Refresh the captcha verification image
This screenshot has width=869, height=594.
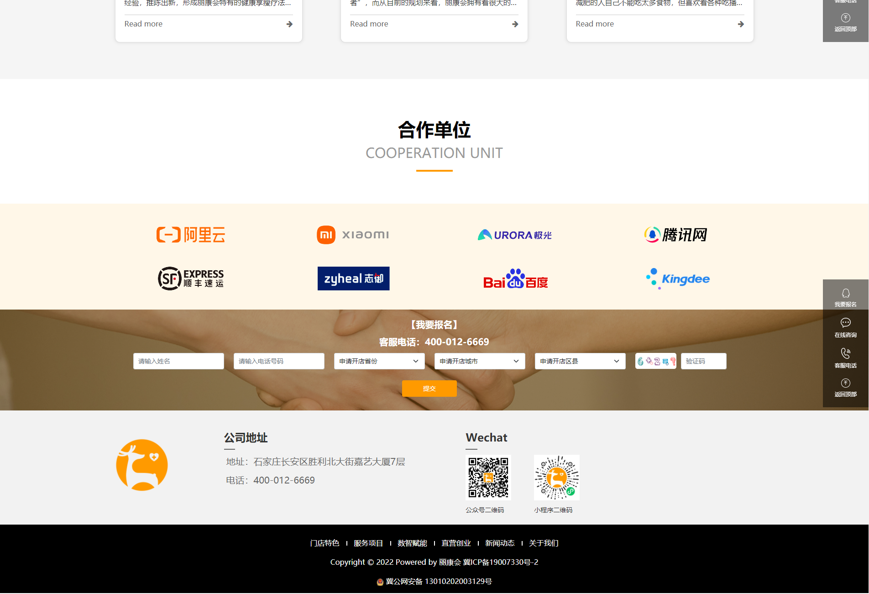click(655, 361)
